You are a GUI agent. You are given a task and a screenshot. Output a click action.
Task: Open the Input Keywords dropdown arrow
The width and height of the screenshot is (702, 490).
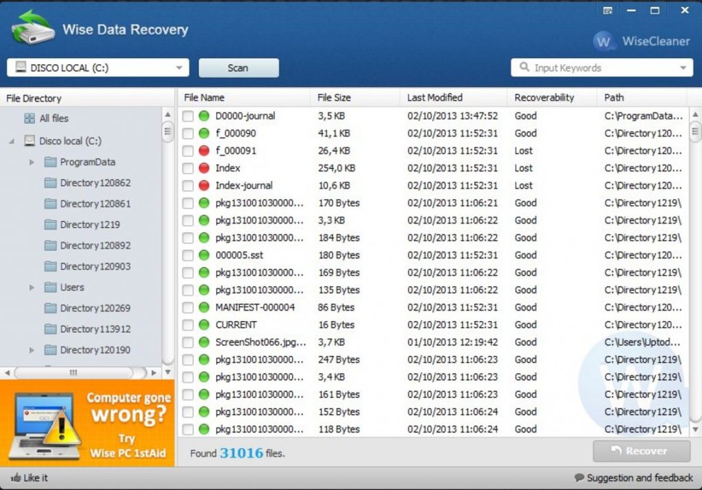coord(683,68)
